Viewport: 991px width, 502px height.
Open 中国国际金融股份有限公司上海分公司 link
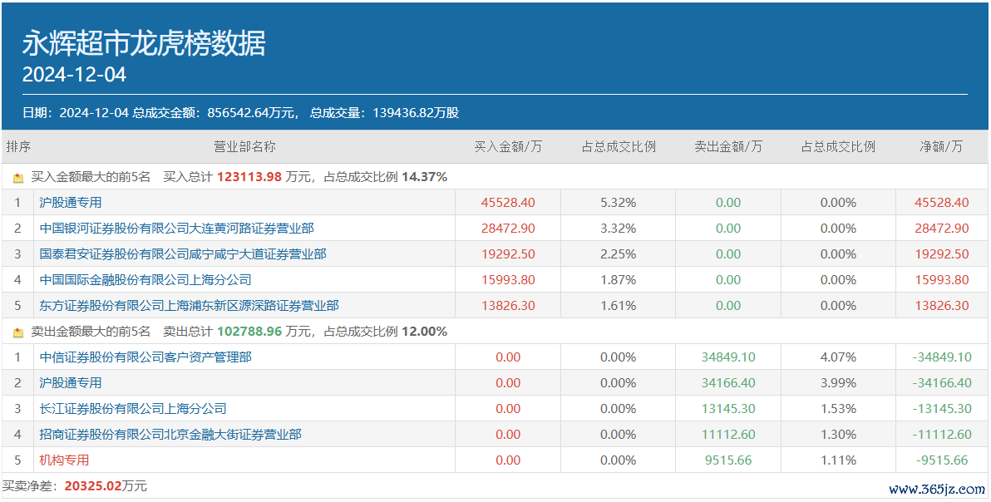pos(145,280)
